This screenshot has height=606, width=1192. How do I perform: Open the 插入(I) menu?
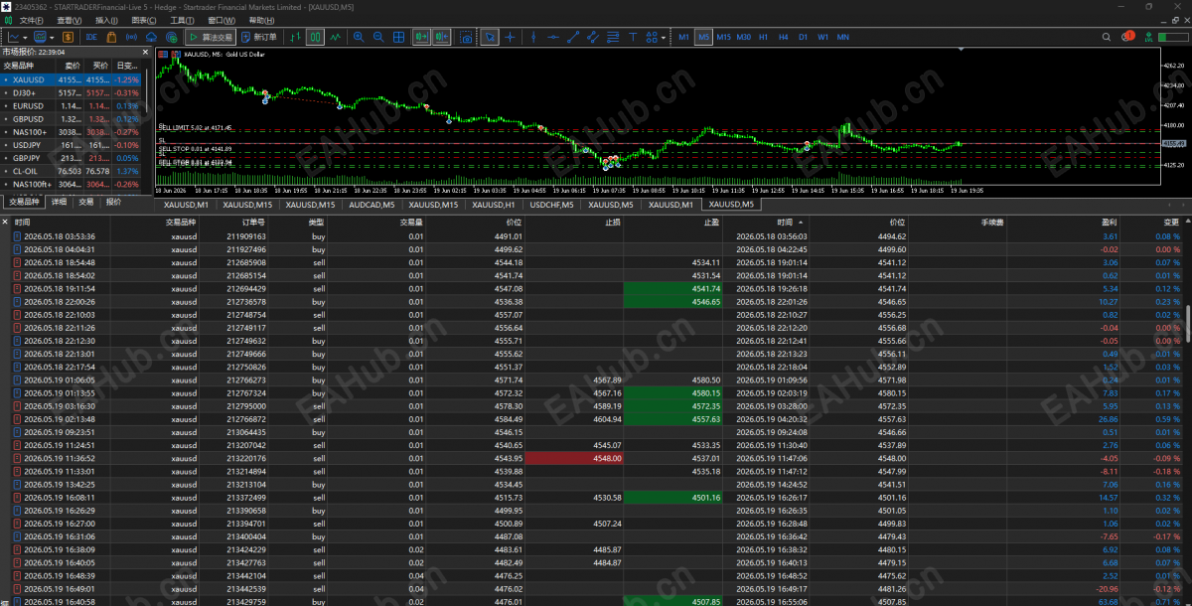click(107, 20)
